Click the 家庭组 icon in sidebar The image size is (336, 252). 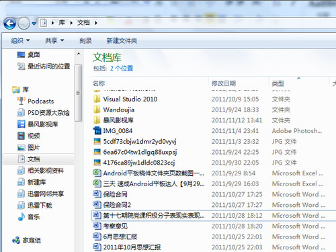(16, 241)
